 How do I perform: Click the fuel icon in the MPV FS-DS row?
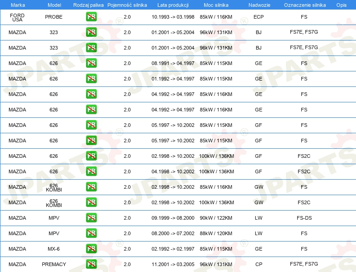tap(91, 217)
